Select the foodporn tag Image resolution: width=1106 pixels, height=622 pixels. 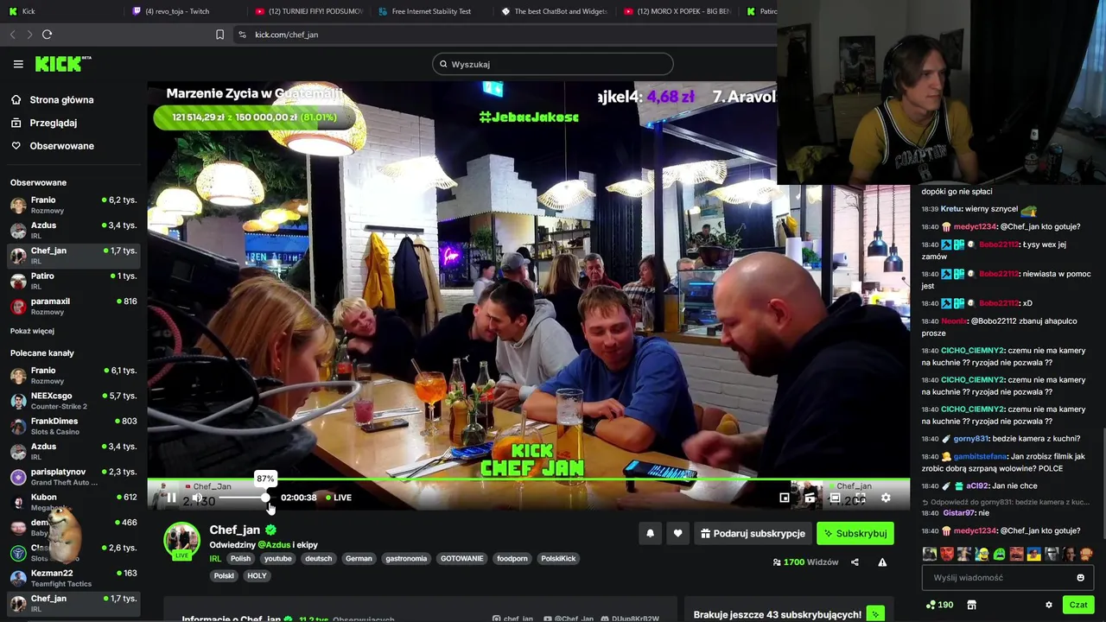pyautogui.click(x=512, y=559)
